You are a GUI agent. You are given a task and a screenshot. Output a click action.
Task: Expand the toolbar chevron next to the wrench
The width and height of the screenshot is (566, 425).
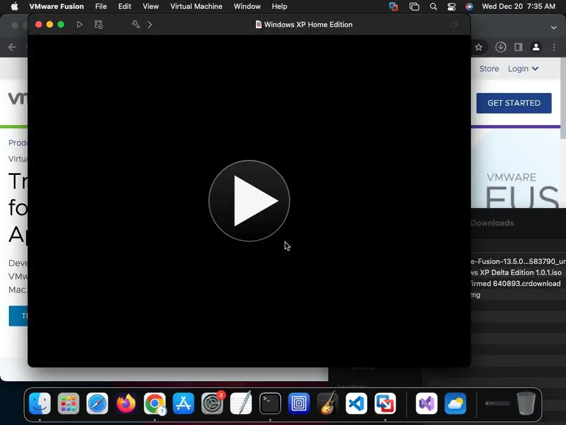[x=150, y=24]
